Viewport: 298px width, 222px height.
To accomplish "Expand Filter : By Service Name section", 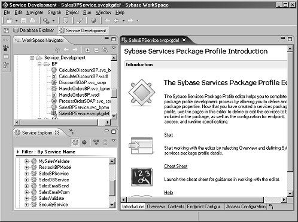I will 18,152.
